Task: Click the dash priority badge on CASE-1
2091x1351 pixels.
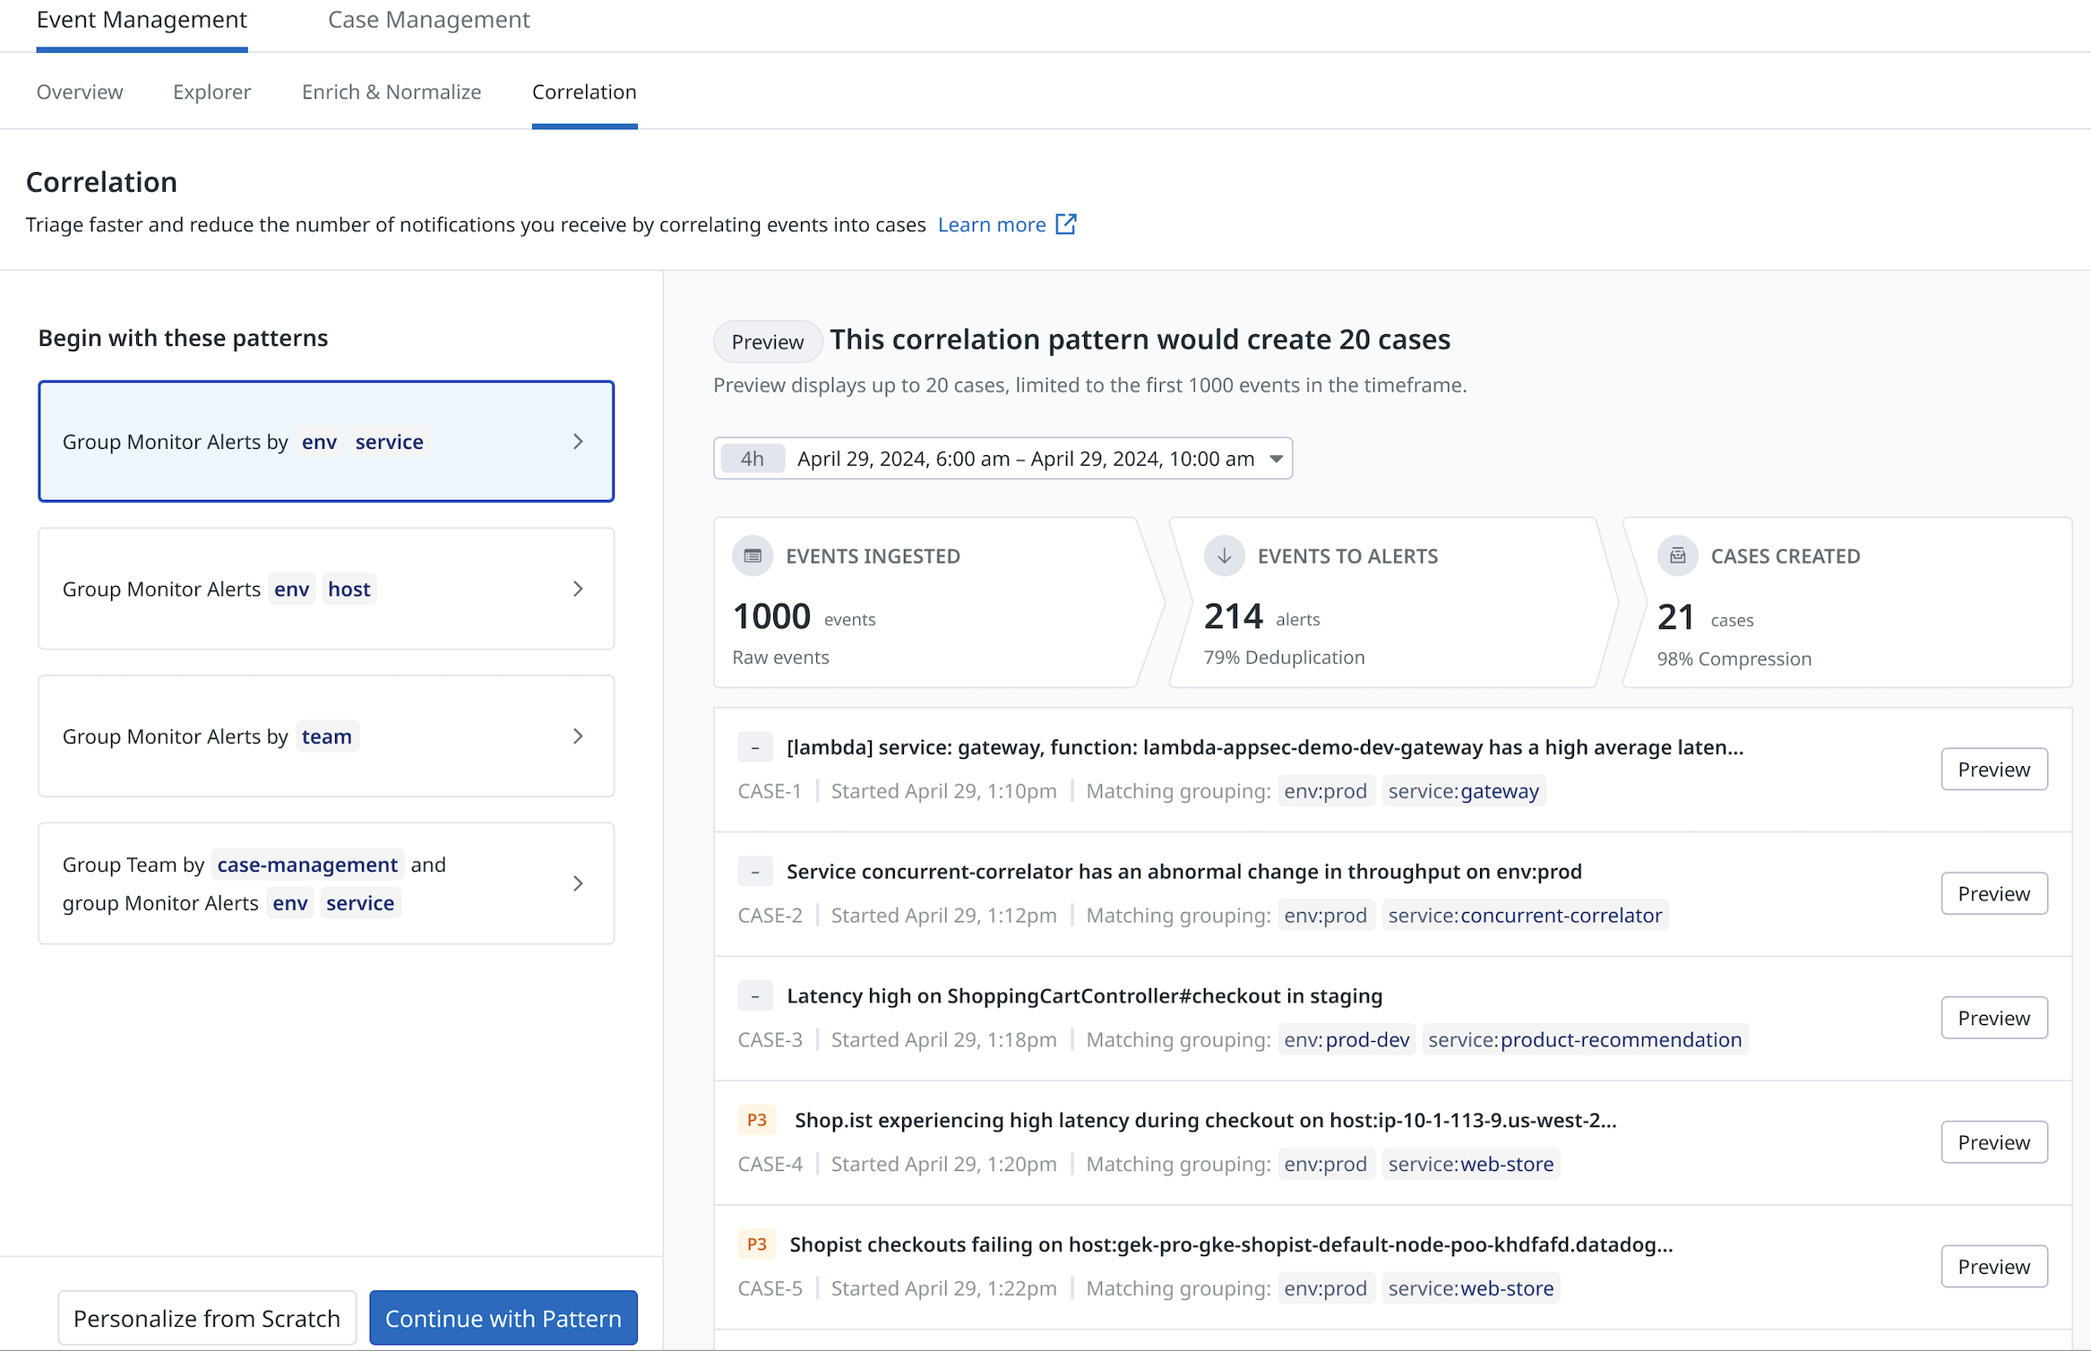Action: (x=754, y=747)
